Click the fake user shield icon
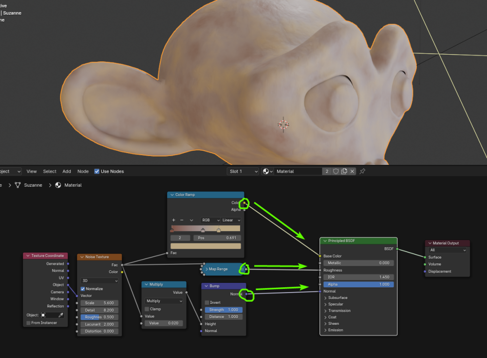 pos(336,171)
